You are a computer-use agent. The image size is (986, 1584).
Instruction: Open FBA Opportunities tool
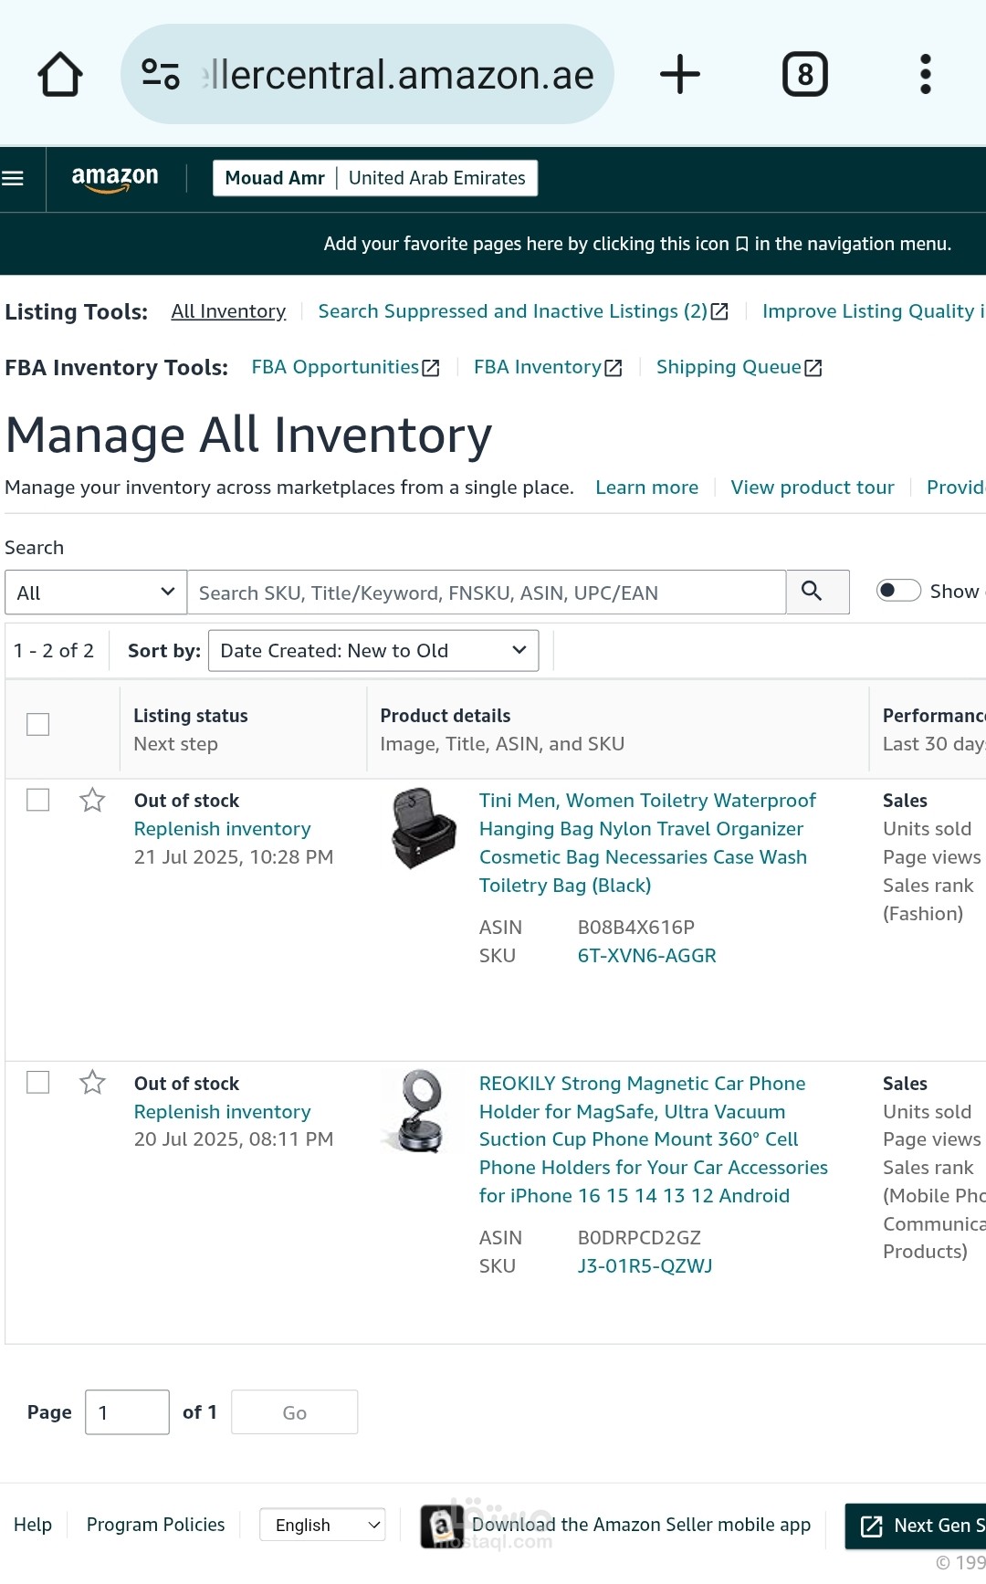(x=345, y=367)
